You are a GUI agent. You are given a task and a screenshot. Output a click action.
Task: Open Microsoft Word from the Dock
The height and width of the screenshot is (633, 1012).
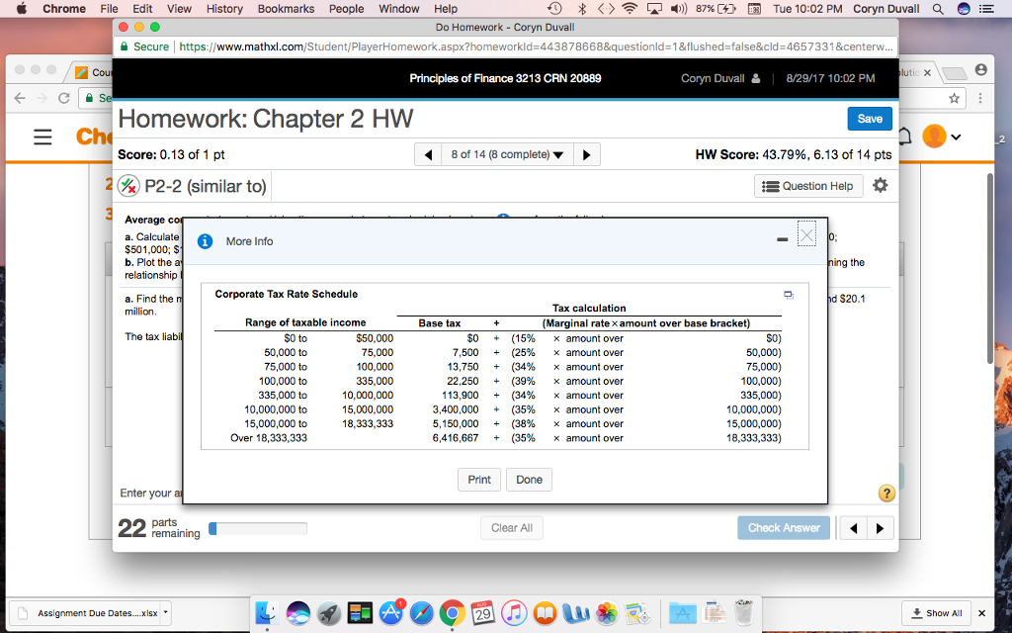coord(576,612)
